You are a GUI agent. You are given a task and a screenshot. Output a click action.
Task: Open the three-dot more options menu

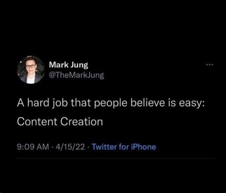point(210,64)
